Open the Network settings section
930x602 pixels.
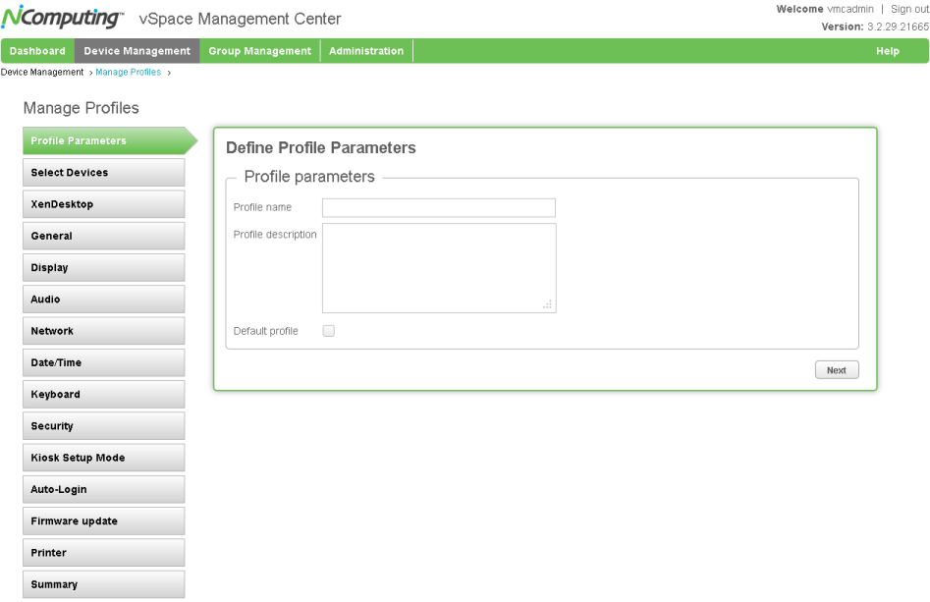tap(104, 331)
